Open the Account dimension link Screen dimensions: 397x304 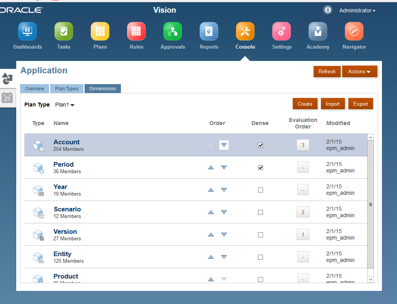(x=66, y=142)
